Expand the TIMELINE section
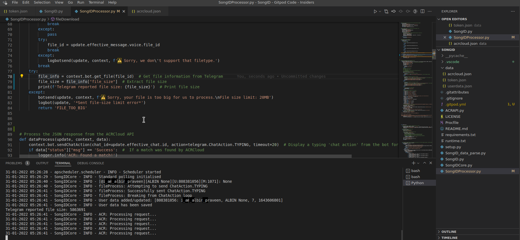The width and height of the screenshot is (520, 240). point(449,238)
